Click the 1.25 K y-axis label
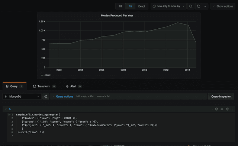238x146 pixels. (42, 22)
